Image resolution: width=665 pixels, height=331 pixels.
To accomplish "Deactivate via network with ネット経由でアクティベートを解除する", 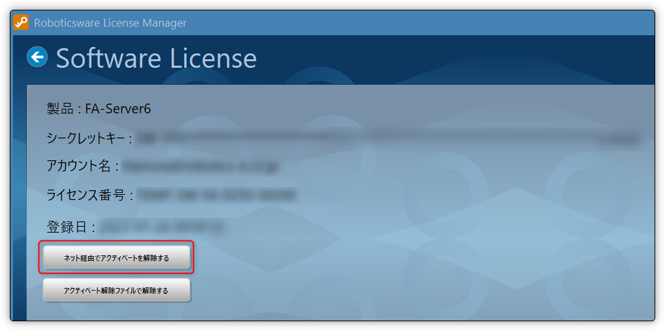I will tap(117, 258).
